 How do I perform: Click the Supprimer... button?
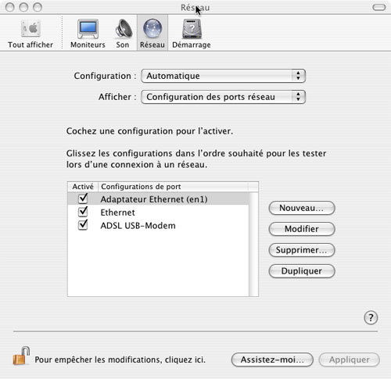tap(302, 250)
